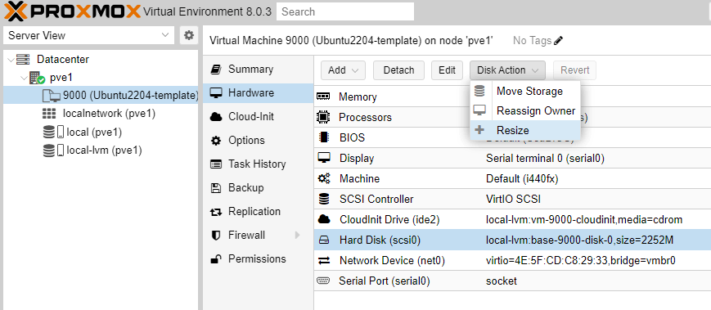Click the Proxmox logo
The height and width of the screenshot is (310, 711).
73,11
